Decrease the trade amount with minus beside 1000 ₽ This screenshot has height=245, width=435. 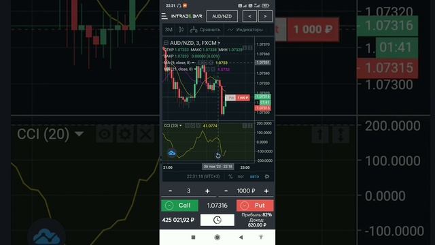pos(226,191)
